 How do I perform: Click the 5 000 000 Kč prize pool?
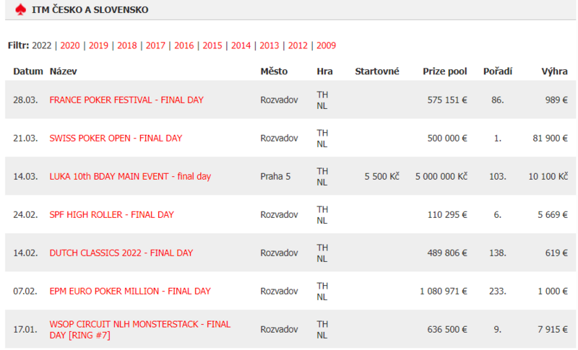pyautogui.click(x=441, y=177)
